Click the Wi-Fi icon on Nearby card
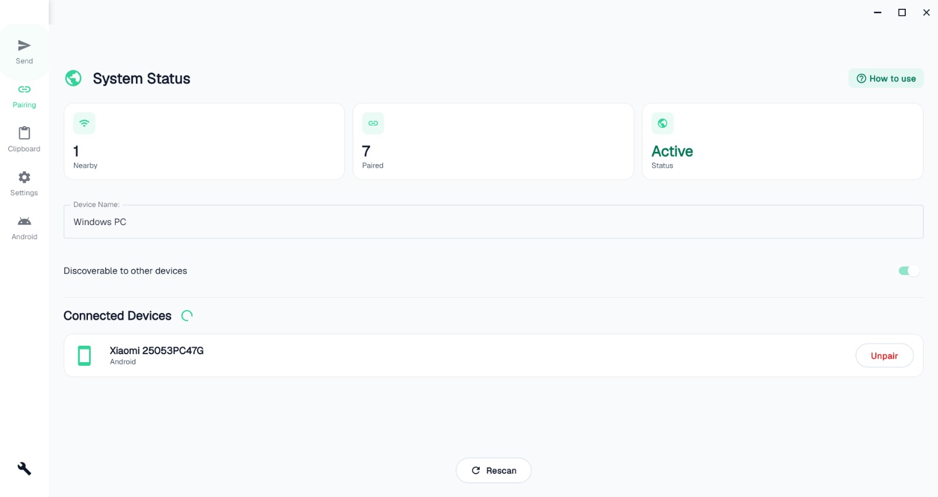 pyautogui.click(x=84, y=123)
